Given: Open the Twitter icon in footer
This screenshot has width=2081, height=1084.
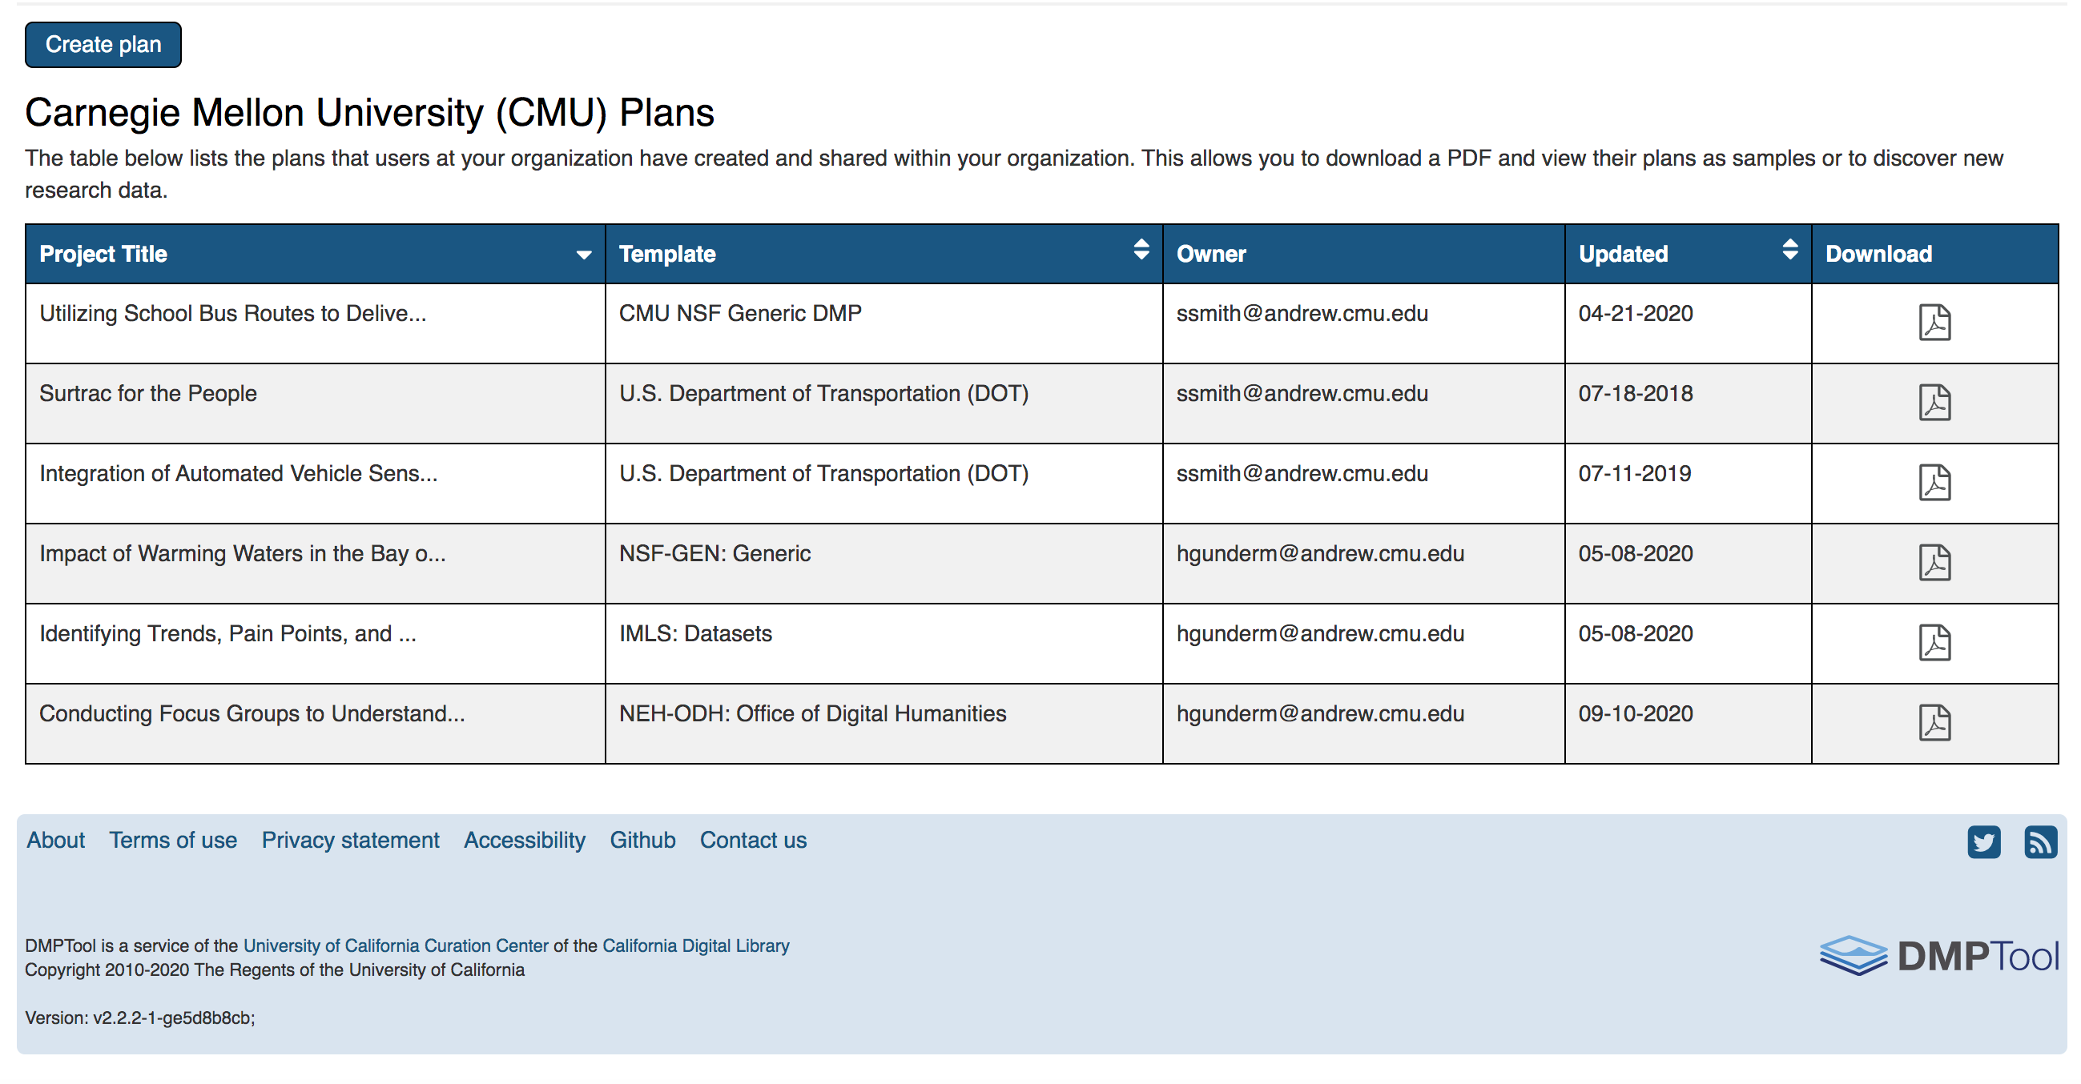Looking at the screenshot, I should click(x=1983, y=842).
